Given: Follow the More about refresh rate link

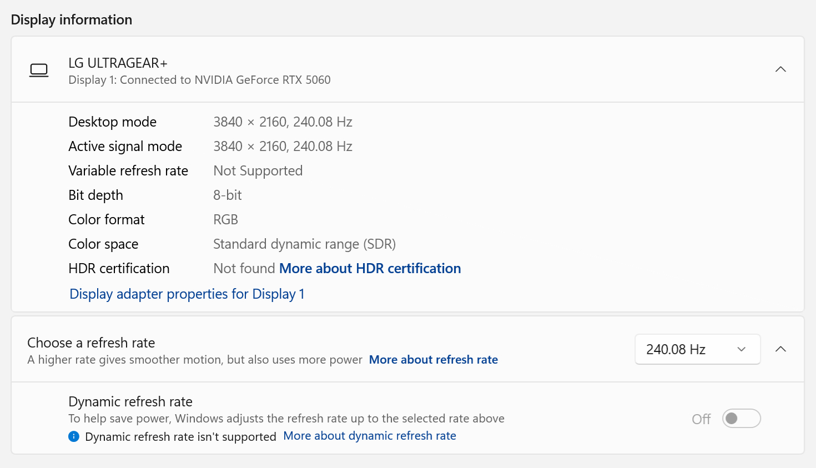Looking at the screenshot, I should [433, 360].
